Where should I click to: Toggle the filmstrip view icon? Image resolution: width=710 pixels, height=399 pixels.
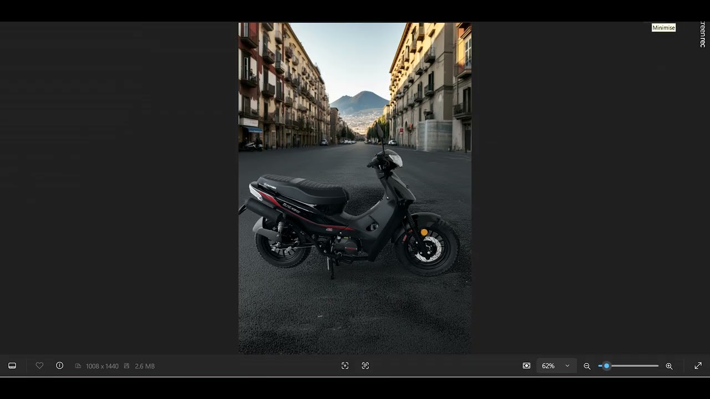click(12, 366)
